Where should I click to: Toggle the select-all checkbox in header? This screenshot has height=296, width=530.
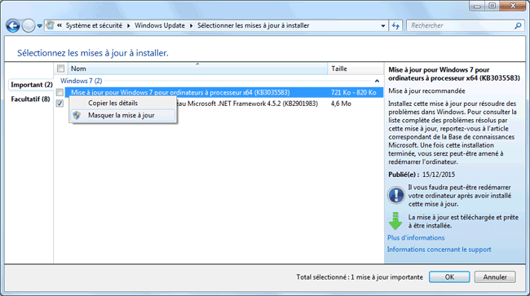coord(61,68)
